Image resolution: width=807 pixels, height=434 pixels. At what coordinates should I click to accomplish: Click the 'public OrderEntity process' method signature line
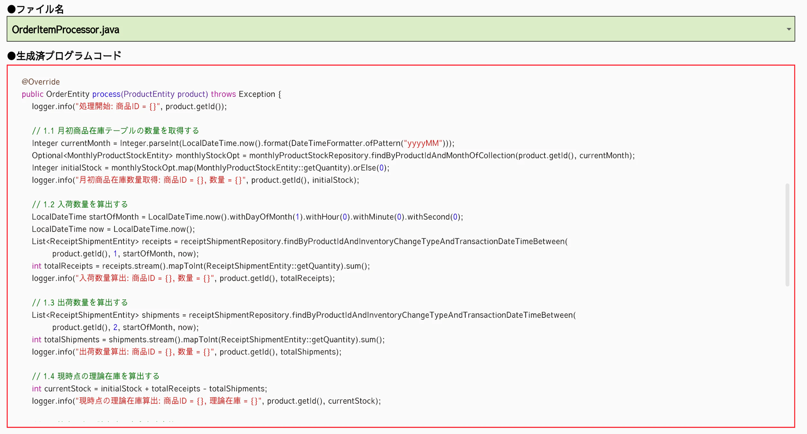(x=151, y=94)
